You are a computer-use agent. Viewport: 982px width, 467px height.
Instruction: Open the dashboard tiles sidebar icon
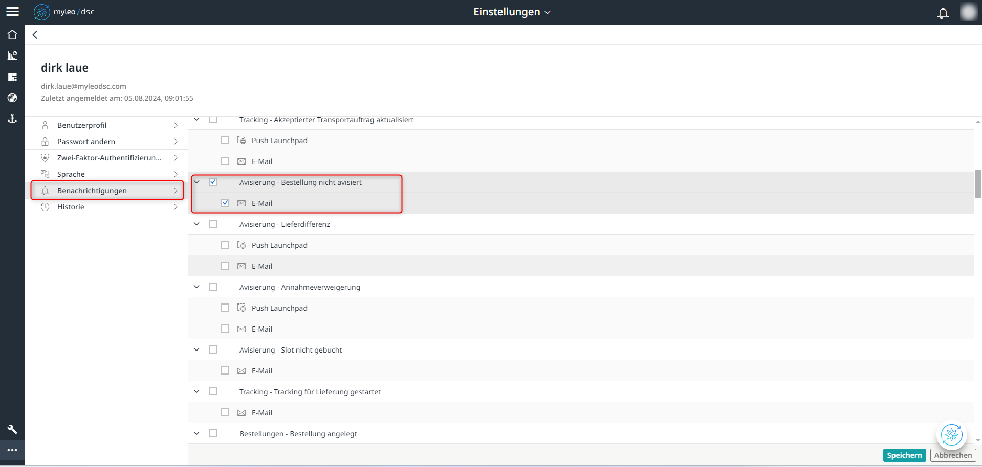point(12,77)
